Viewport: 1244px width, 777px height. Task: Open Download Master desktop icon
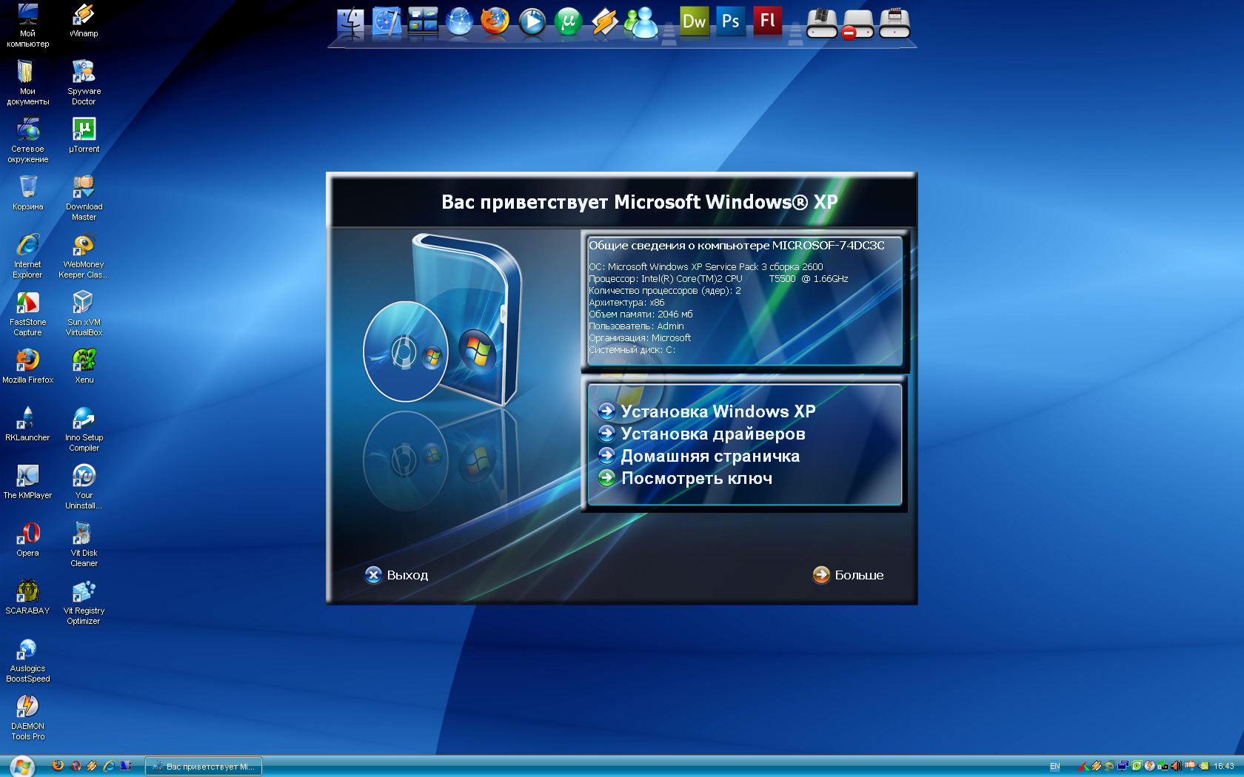tap(84, 198)
